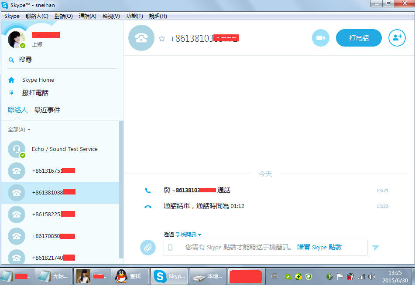Expand the 全部(A) contact filter dropdown
This screenshot has width=415, height=285.
coord(19,130)
